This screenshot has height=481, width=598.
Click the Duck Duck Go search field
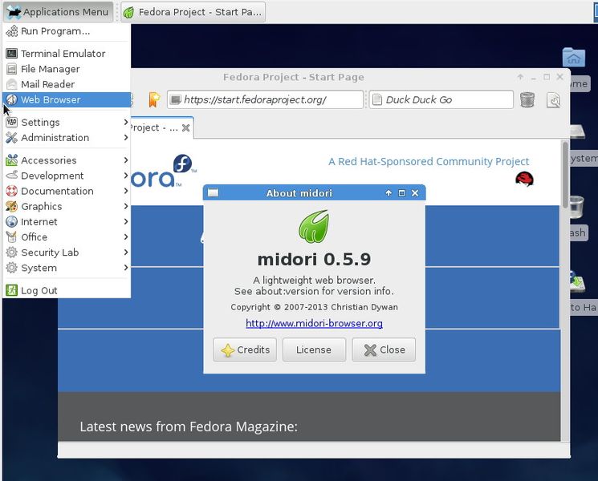pos(441,99)
